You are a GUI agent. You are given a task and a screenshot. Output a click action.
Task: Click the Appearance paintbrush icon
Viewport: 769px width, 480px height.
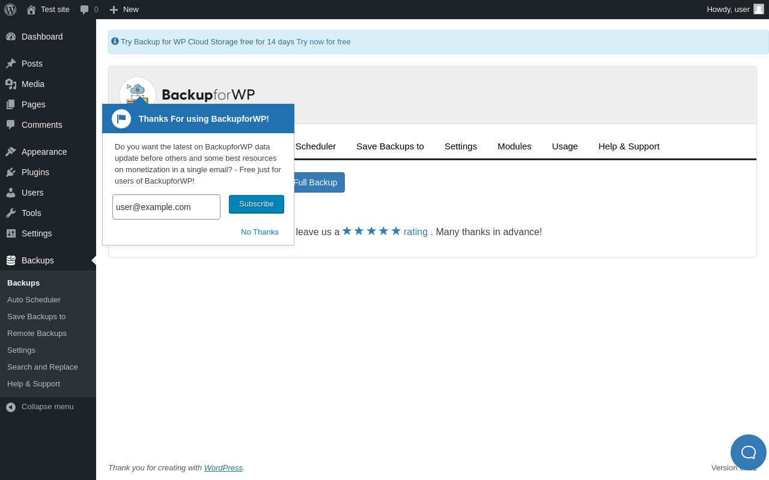pos(11,152)
